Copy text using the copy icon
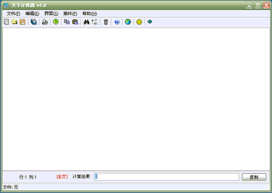Viewport: 272px width, 193px height. coord(67,22)
